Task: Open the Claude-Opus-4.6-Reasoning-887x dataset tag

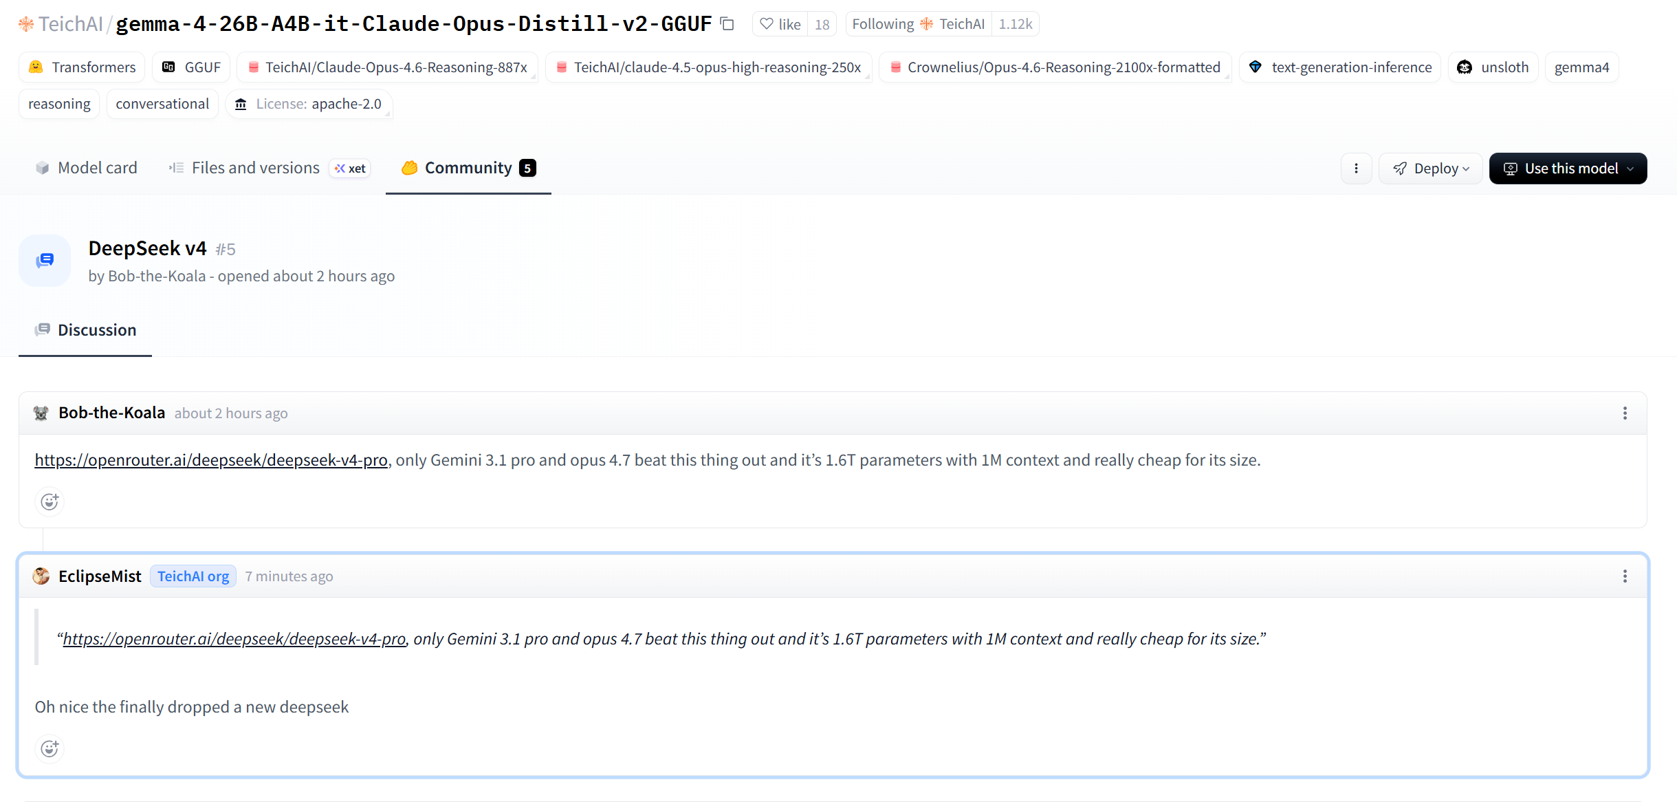Action: click(387, 67)
